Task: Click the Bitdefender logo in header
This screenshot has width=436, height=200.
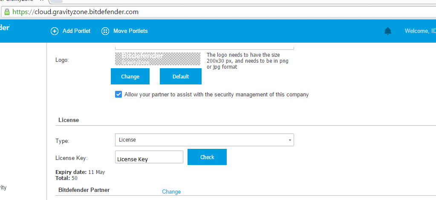Action: 5,27
